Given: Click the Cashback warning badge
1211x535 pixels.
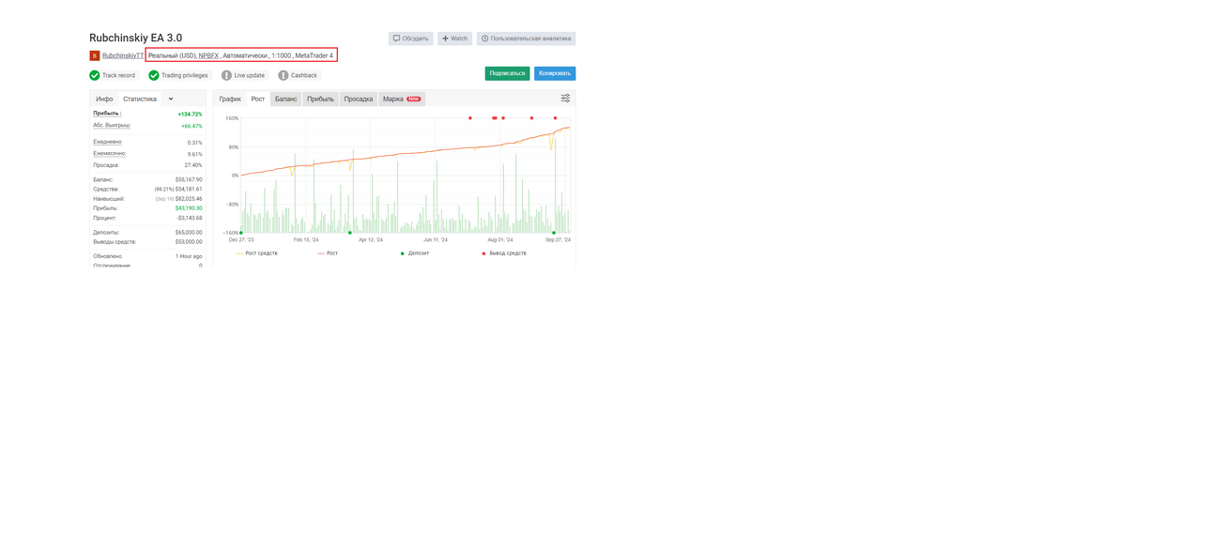Looking at the screenshot, I should [x=298, y=75].
